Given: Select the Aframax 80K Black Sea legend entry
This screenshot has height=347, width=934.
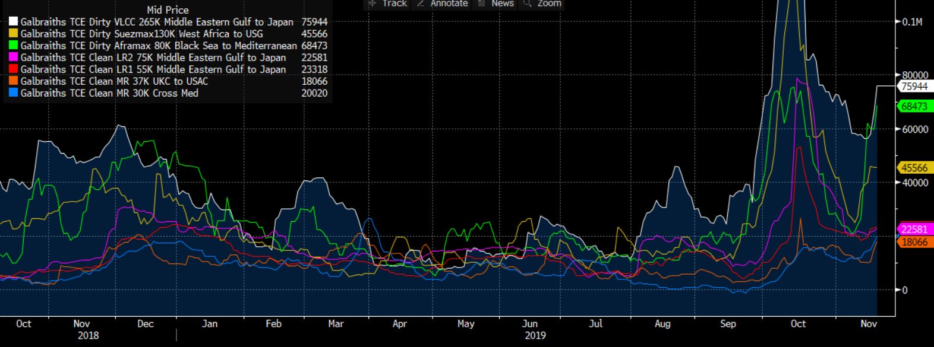Looking at the screenshot, I should (159, 46).
